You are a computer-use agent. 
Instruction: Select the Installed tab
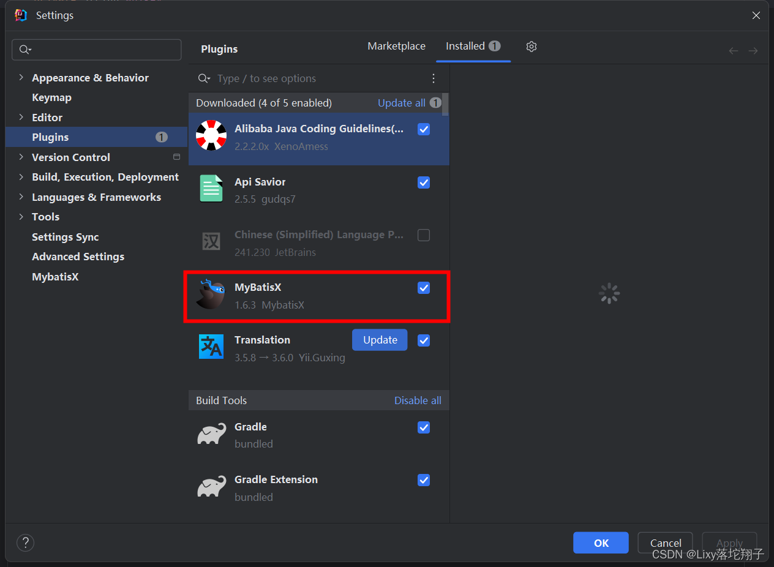point(473,47)
